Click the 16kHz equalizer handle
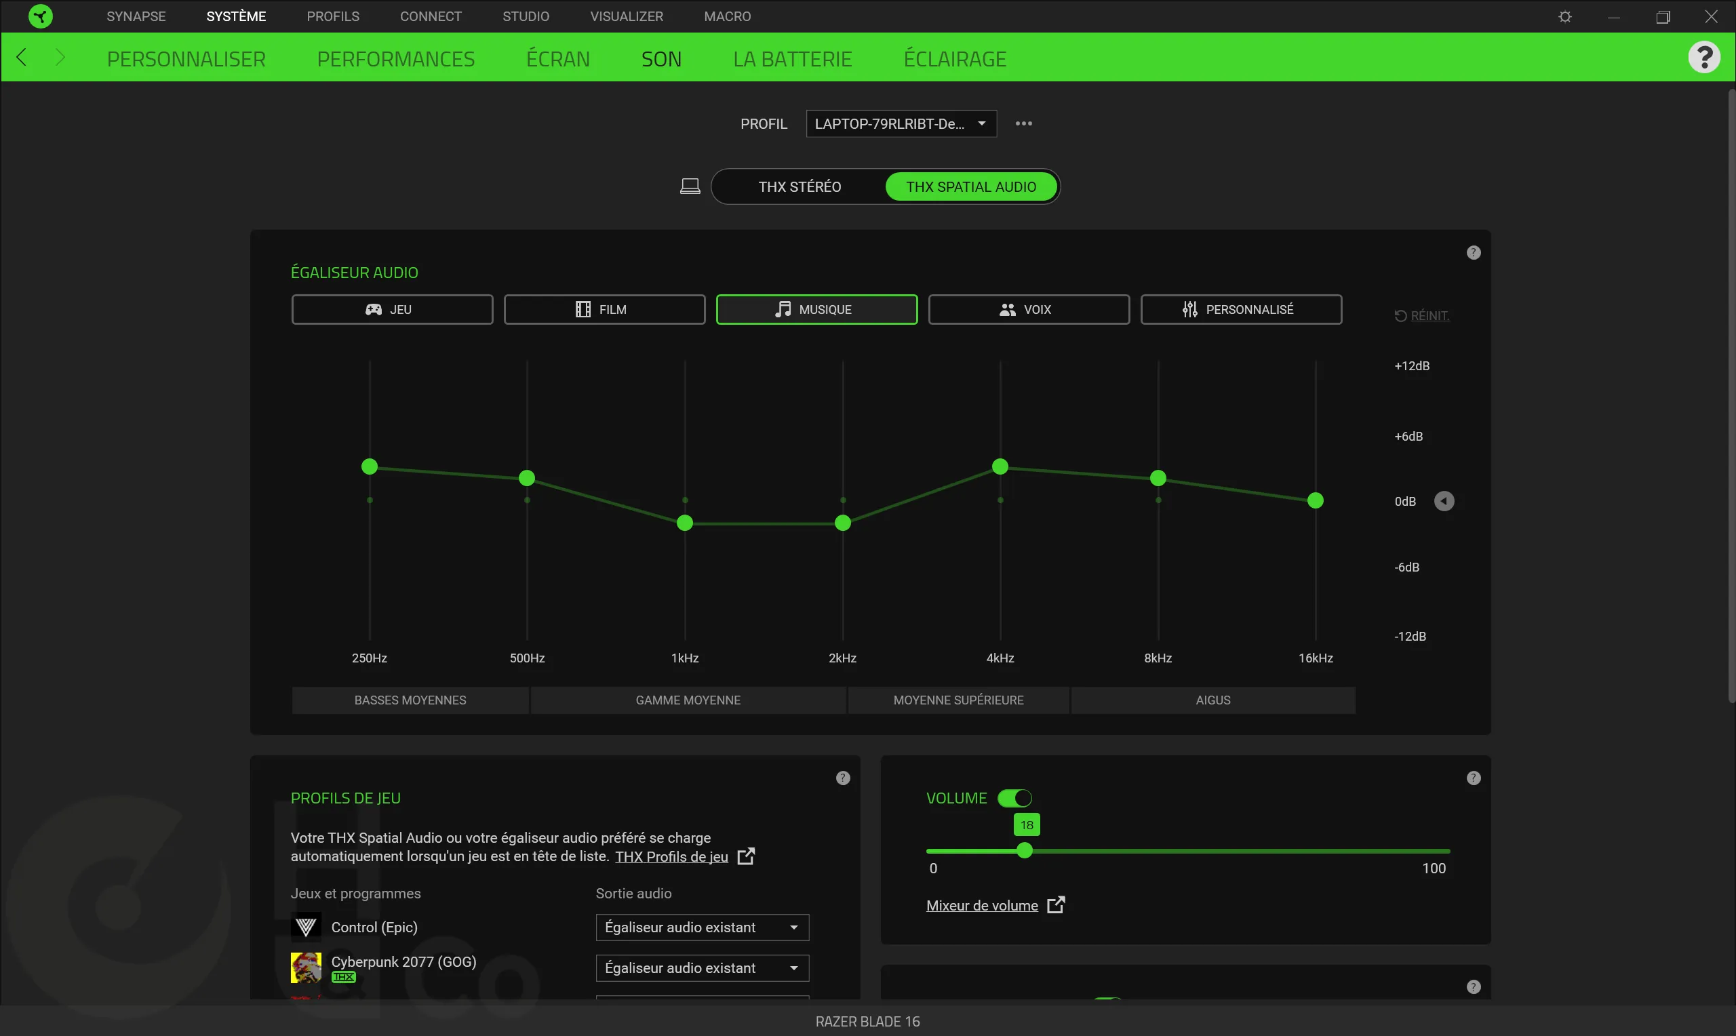The width and height of the screenshot is (1736, 1036). (1316, 500)
